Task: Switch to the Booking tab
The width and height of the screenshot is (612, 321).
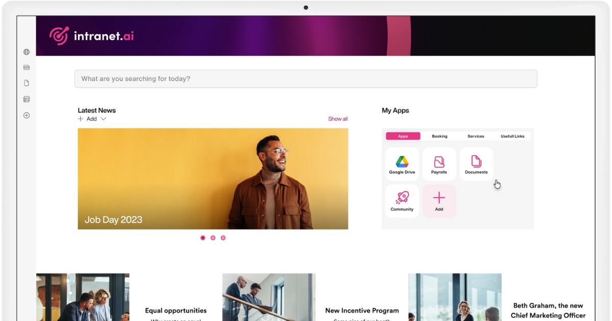Action: click(x=440, y=137)
